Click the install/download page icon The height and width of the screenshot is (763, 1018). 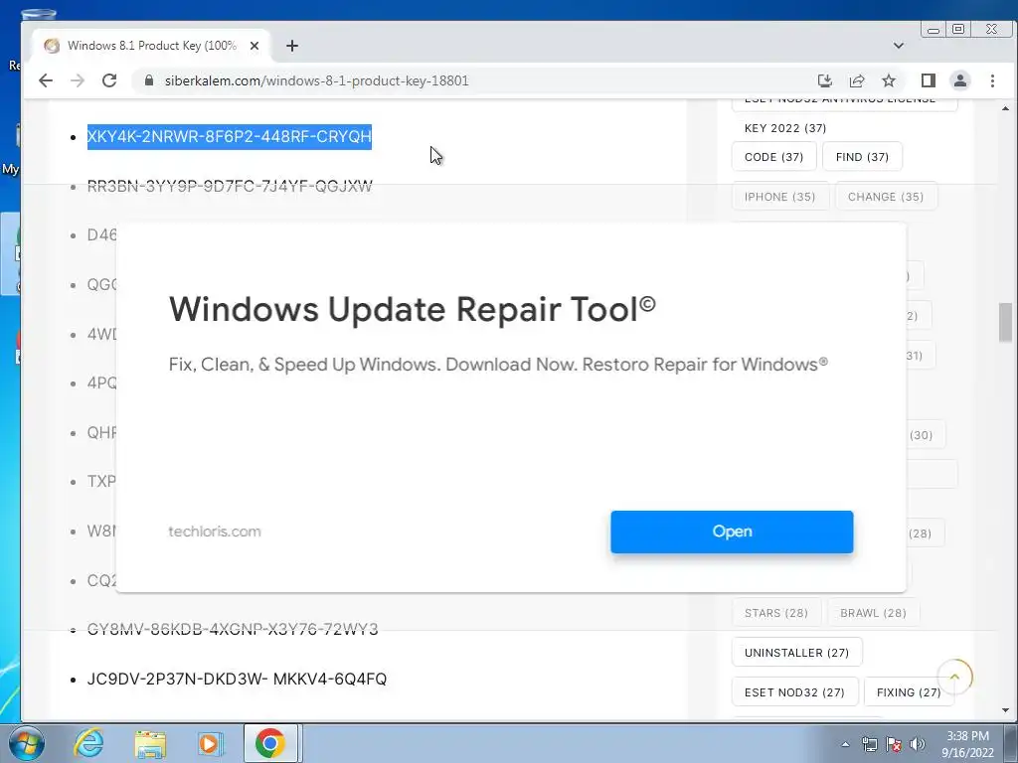coord(824,80)
